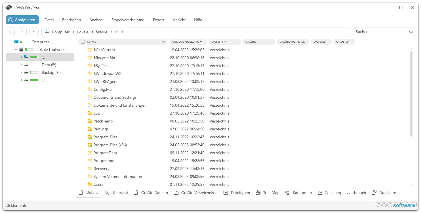Select Backup (F:) in the drive tree
Image resolution: width=421 pixels, height=213 pixels.
pyautogui.click(x=51, y=72)
